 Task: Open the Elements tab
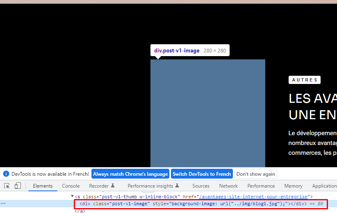click(x=43, y=186)
